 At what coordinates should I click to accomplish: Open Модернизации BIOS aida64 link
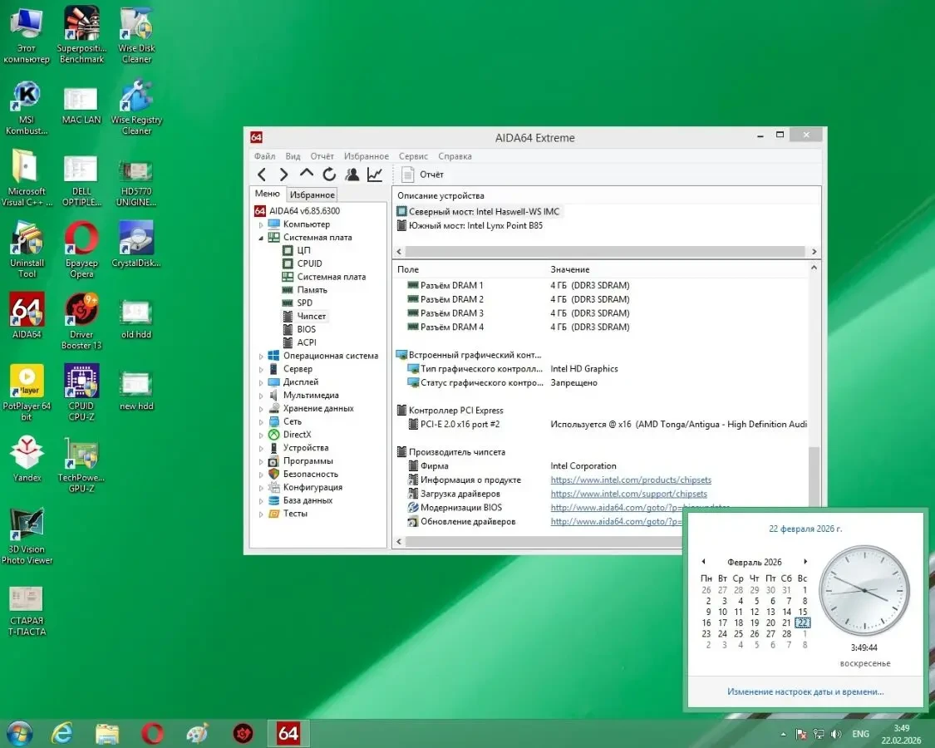pos(616,508)
